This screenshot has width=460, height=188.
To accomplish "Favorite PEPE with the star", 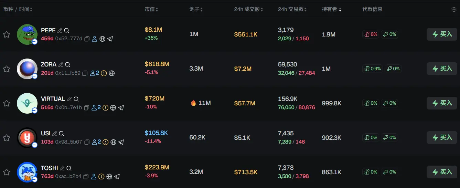I will [x=7, y=34].
